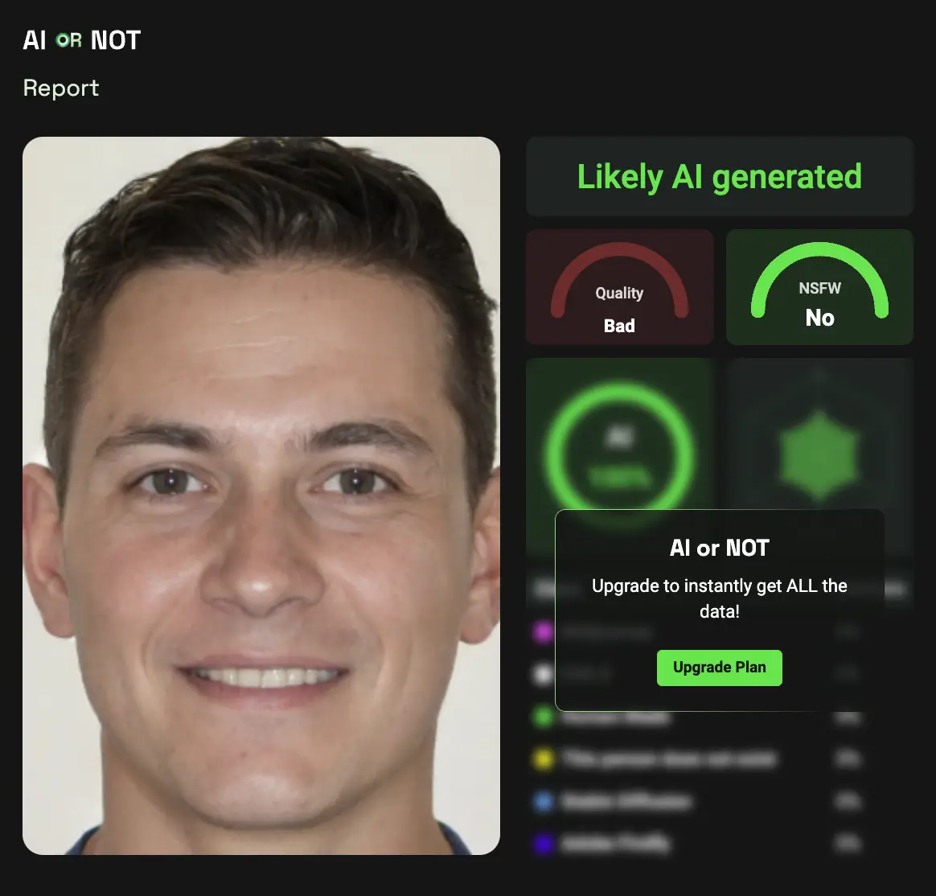
Task: Select the yellow dot generator row
Action: (696, 758)
